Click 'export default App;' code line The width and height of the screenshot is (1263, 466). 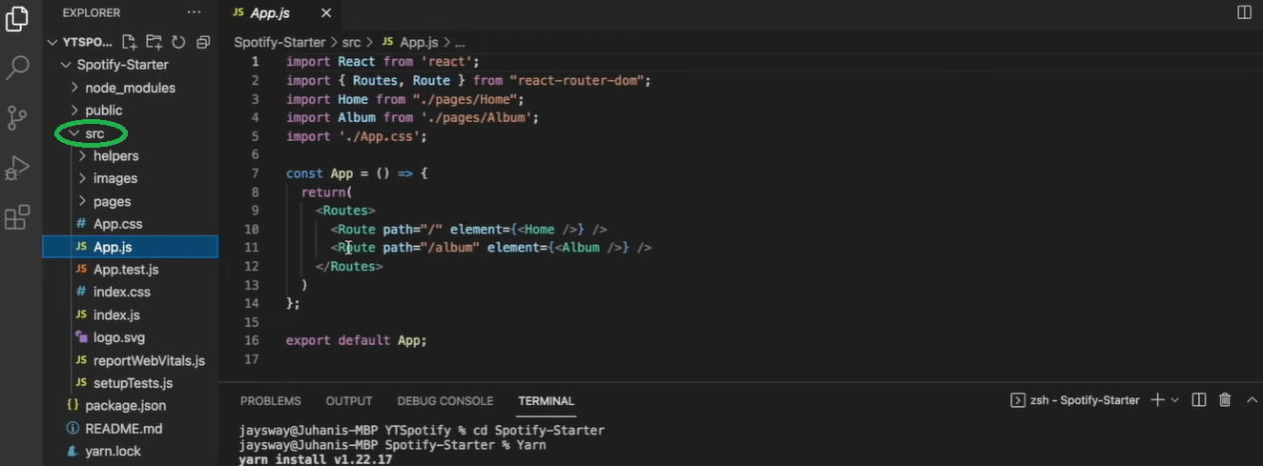(357, 340)
